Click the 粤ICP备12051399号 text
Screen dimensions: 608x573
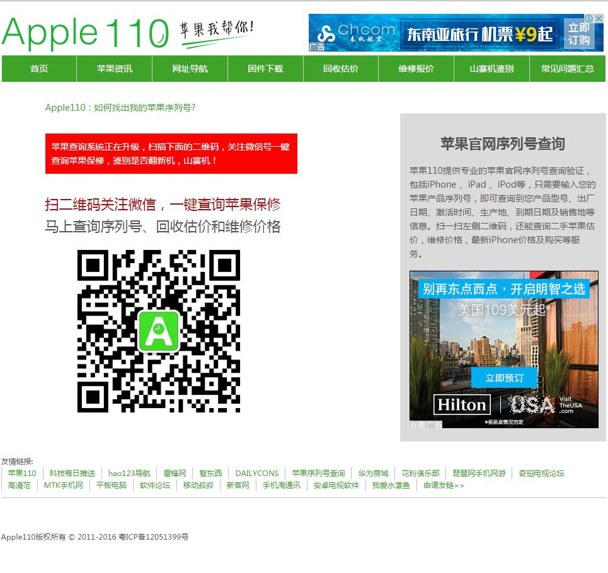(154, 537)
